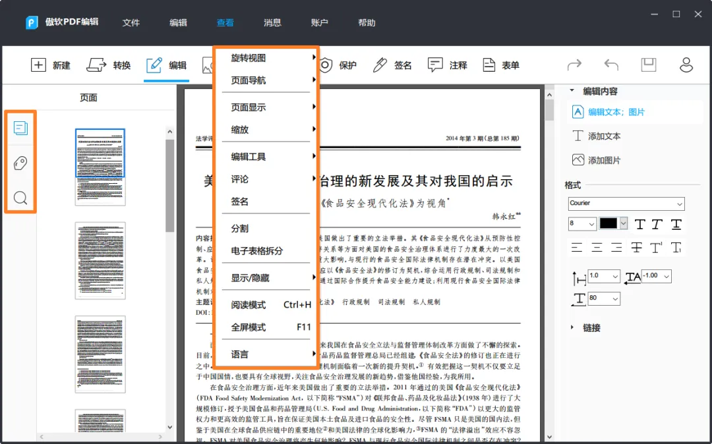
Task: Open the bookmarks tag sidebar icon
Action: pyautogui.click(x=20, y=163)
